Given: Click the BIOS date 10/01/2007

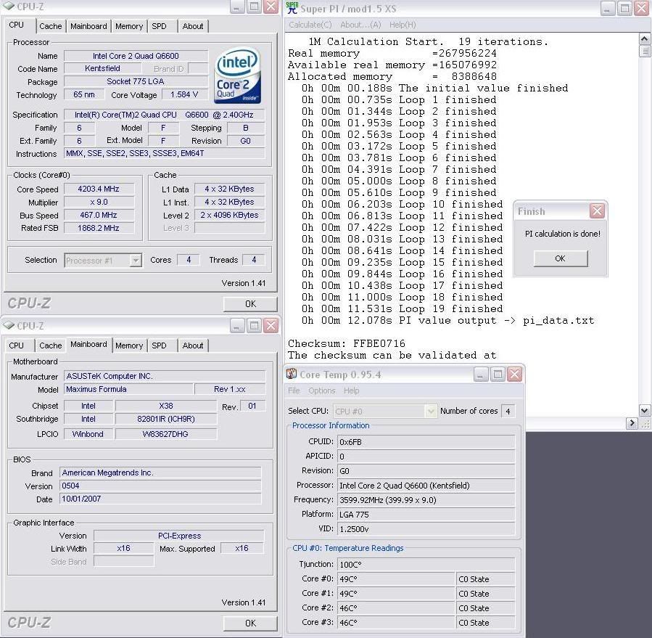Looking at the screenshot, I should coord(160,499).
